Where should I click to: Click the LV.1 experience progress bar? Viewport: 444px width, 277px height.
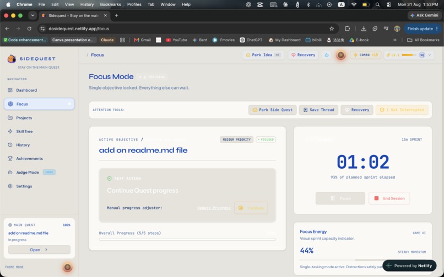tap(409, 55)
